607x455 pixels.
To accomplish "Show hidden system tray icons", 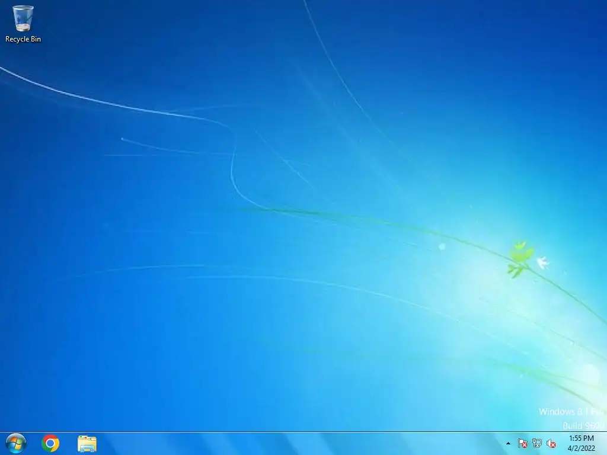I will coord(508,444).
